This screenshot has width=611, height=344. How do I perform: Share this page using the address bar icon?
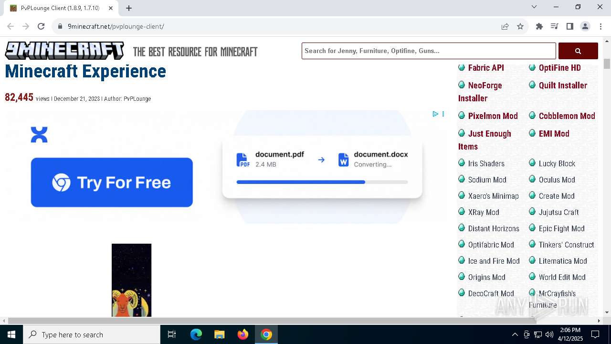click(x=505, y=26)
